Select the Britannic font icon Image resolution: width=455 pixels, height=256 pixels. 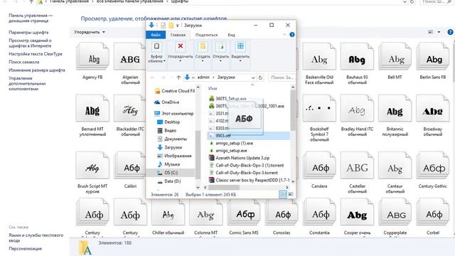tap(395, 108)
